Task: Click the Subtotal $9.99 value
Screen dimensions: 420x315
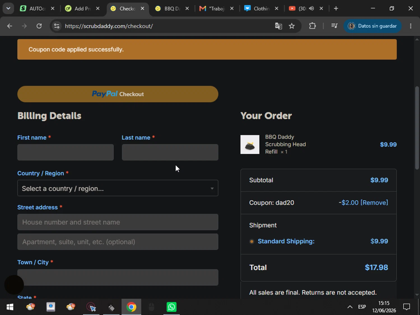Action: (x=379, y=180)
